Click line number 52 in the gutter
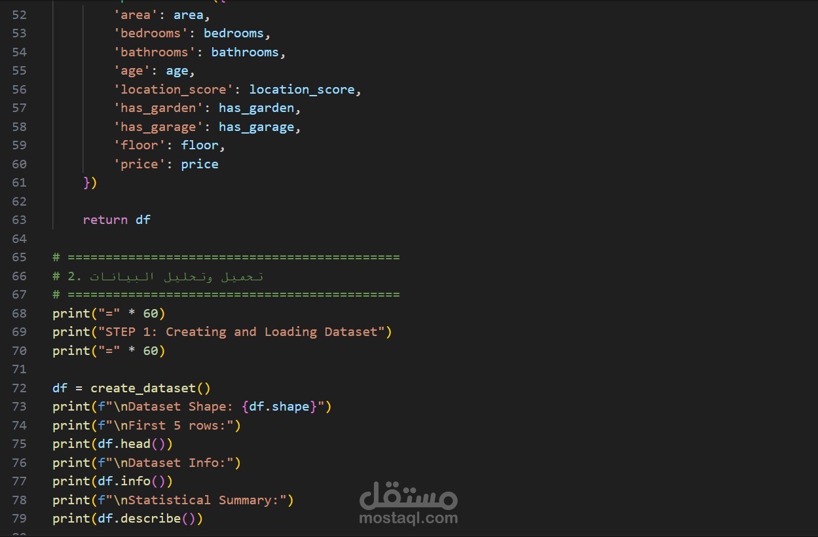The image size is (818, 537). (19, 14)
